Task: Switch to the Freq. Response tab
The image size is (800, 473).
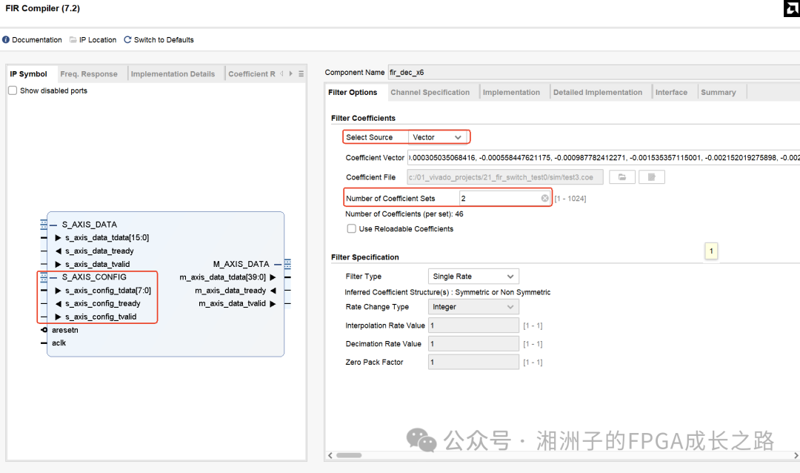Action: pos(89,74)
